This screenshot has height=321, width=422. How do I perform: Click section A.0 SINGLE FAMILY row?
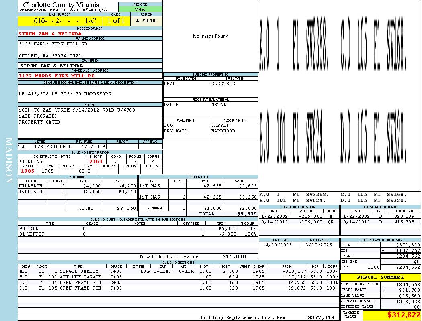[x=179, y=271]
